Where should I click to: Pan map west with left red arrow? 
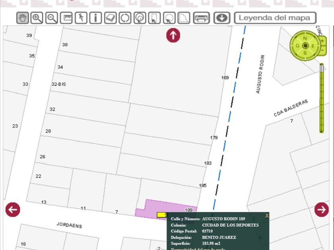(13, 210)
